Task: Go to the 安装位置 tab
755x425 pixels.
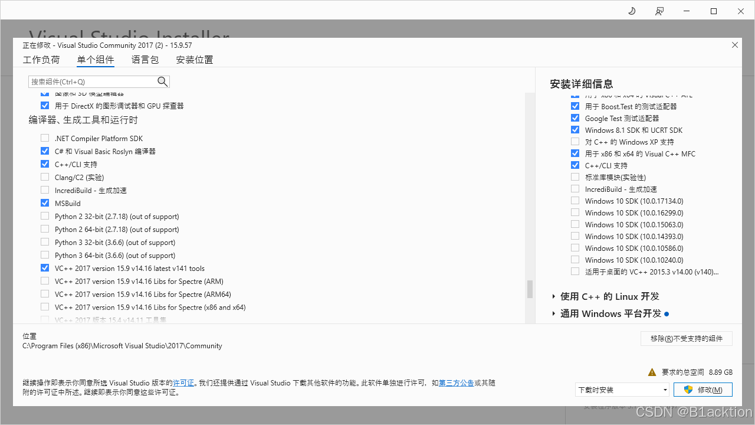Action: pyautogui.click(x=195, y=60)
